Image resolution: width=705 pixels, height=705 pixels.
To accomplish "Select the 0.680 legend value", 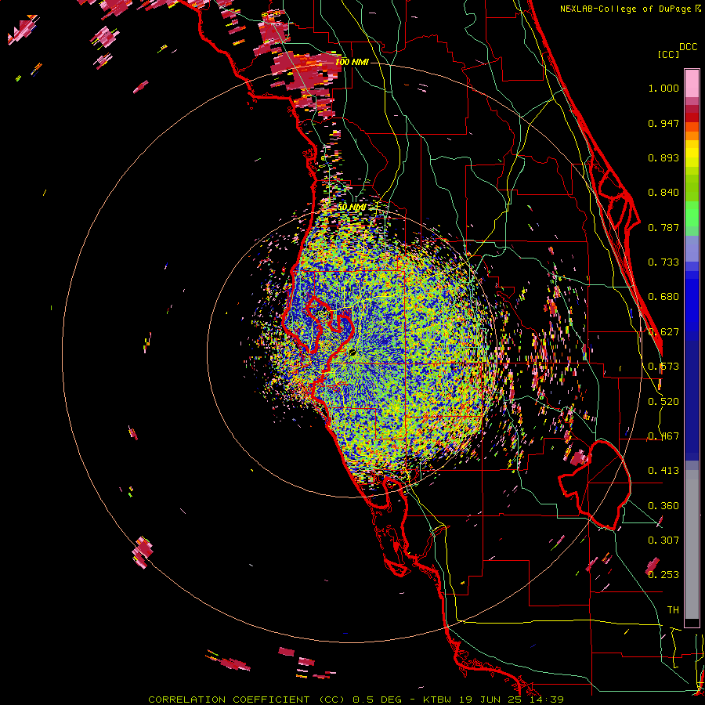I will [x=663, y=297].
